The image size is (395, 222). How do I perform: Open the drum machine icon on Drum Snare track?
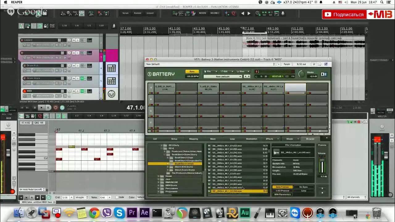coord(111,81)
